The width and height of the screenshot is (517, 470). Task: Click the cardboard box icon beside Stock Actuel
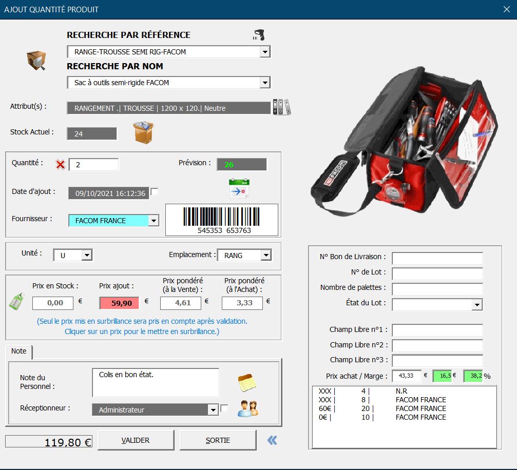(x=142, y=132)
